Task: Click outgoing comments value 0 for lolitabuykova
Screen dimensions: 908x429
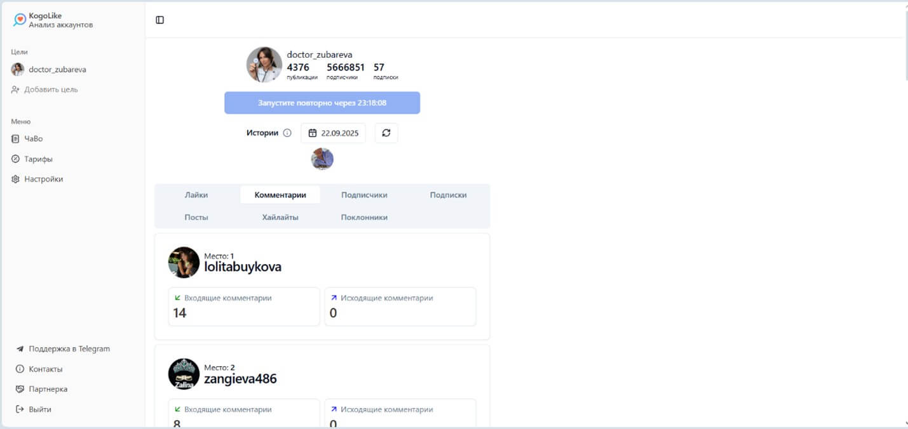Action: [x=333, y=313]
